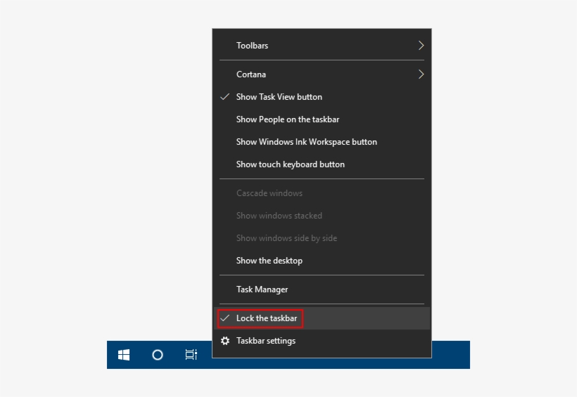Expand the Toolbars submenu arrow
The width and height of the screenshot is (577, 397).
coord(421,46)
